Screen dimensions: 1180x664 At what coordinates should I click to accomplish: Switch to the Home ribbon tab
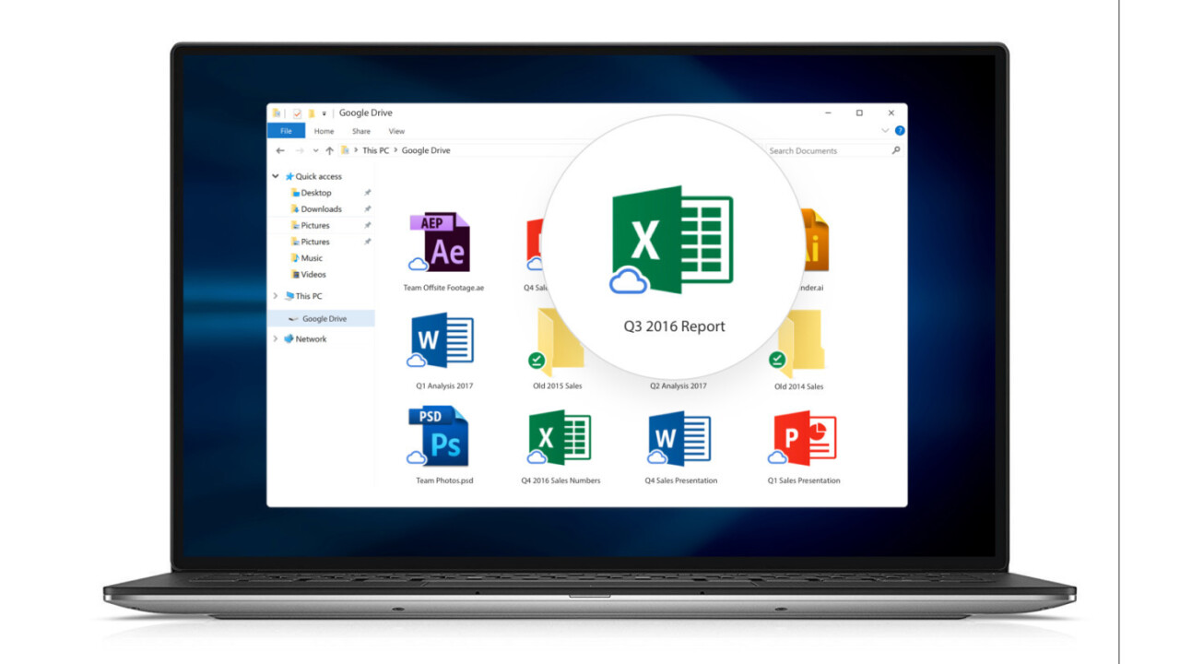(x=324, y=131)
